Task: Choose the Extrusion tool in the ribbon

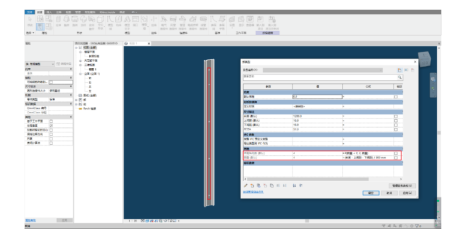Action: click(58, 21)
